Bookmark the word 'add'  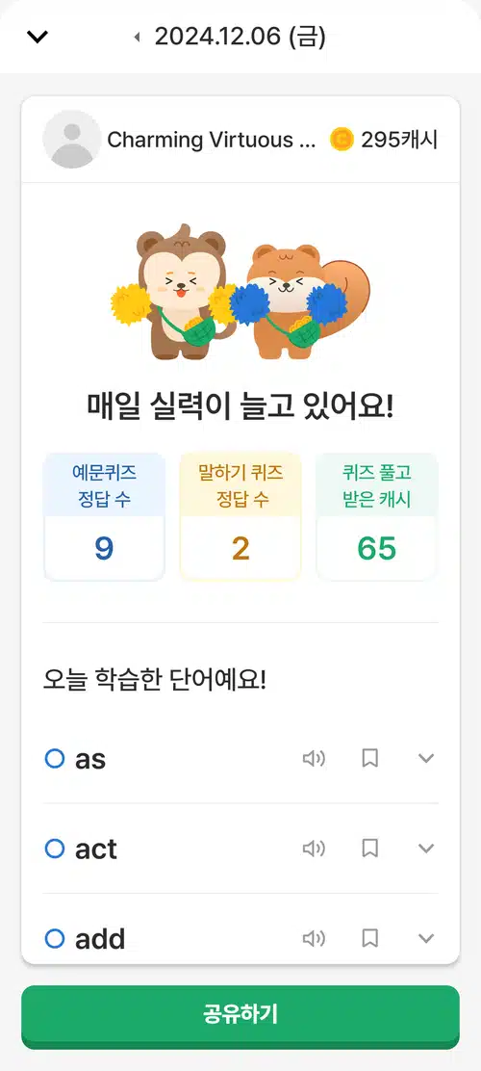click(x=369, y=938)
